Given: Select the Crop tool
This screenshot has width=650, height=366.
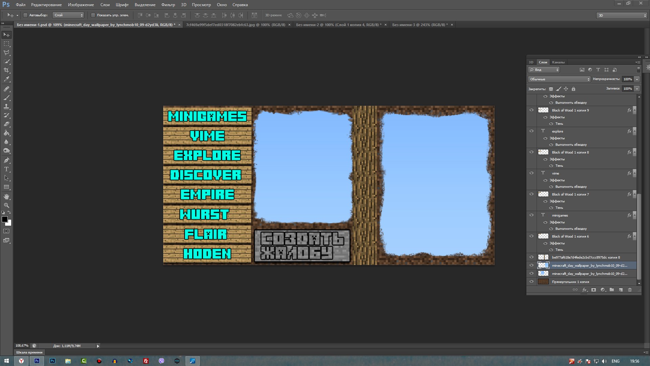Looking at the screenshot, I should tap(6, 70).
